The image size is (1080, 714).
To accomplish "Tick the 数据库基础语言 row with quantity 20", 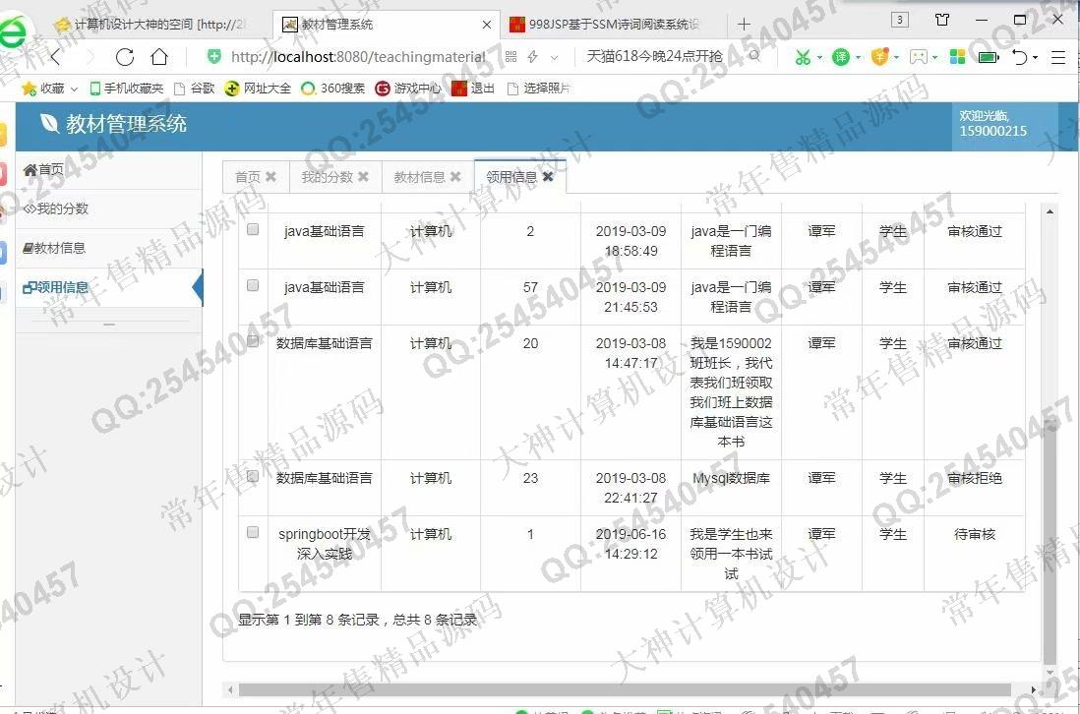I will 253,341.
